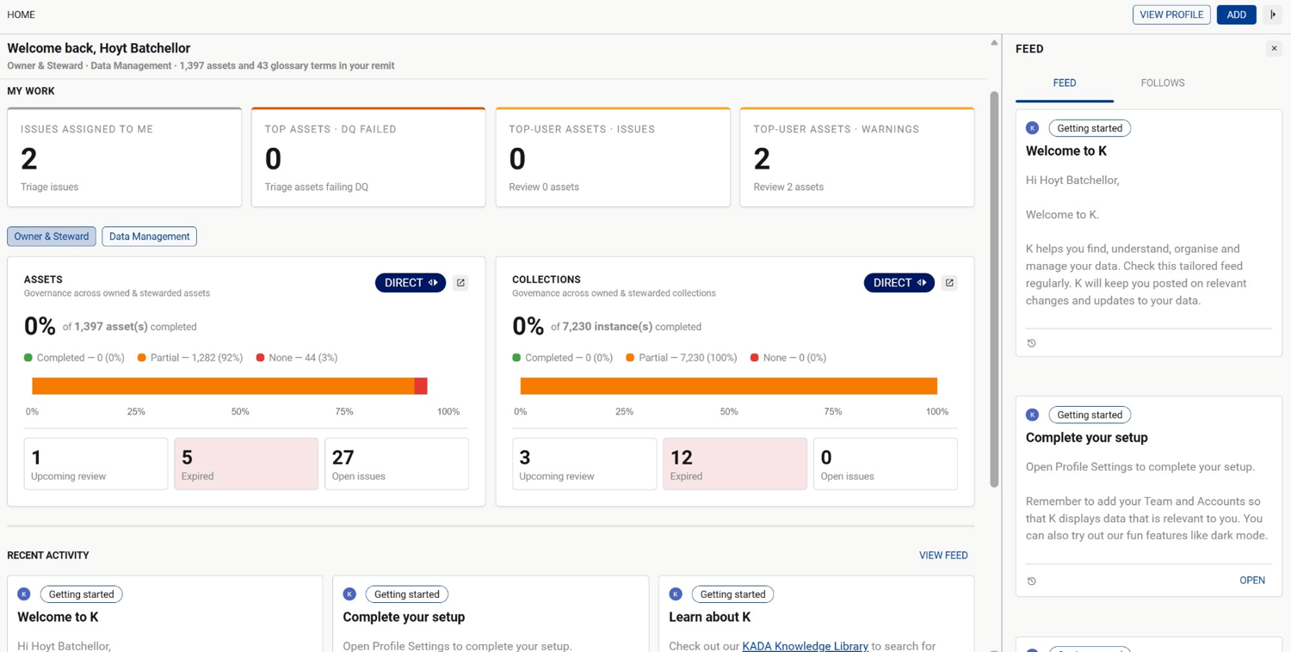Open the KADA Knowledge Library link
The image size is (1291, 652).
point(805,646)
